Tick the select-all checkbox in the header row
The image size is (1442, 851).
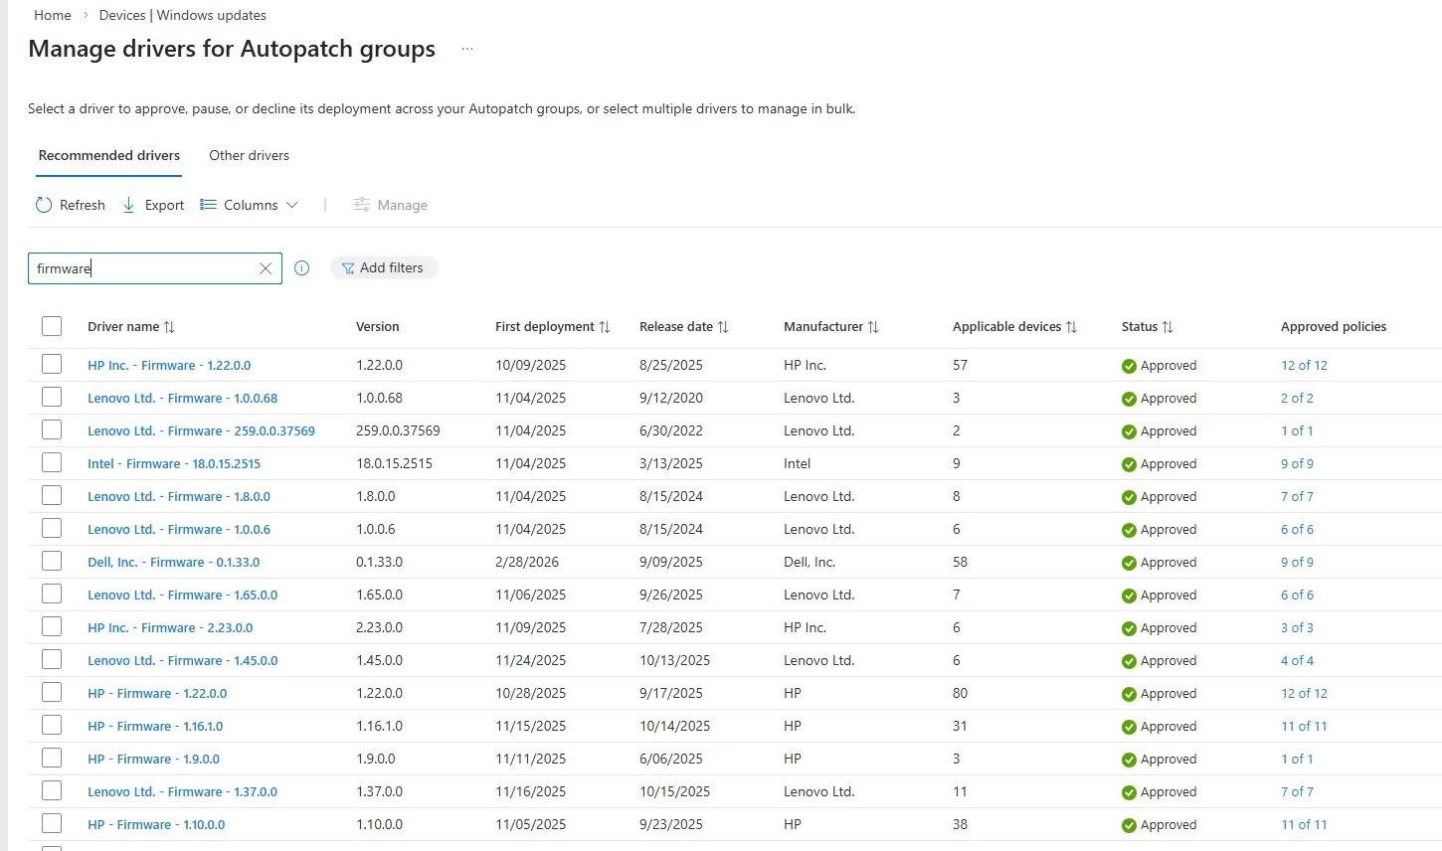52,326
